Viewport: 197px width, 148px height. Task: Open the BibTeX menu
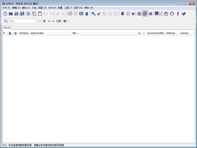[52, 8]
